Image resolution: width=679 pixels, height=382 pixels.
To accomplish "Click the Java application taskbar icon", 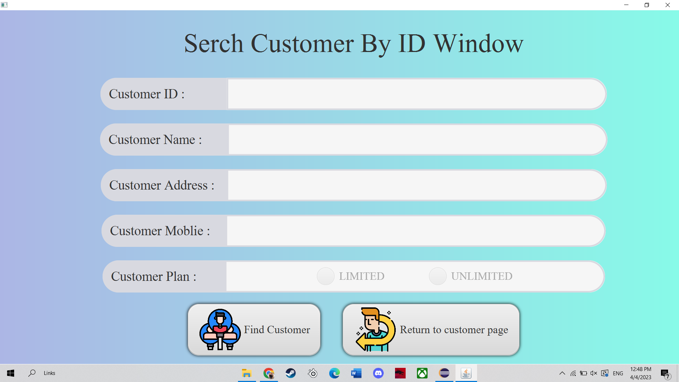I will (466, 373).
